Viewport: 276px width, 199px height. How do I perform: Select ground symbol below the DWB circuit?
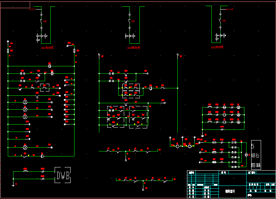(x=13, y=184)
